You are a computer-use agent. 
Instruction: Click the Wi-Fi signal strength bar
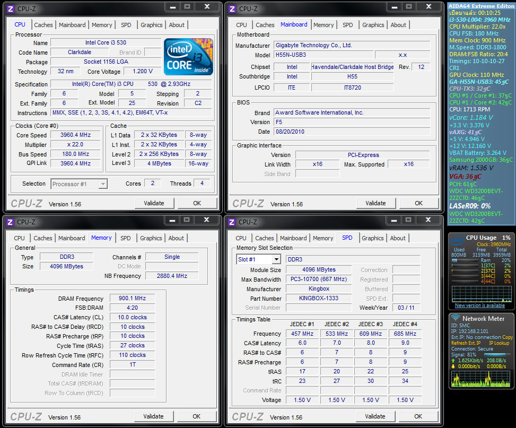point(497,355)
